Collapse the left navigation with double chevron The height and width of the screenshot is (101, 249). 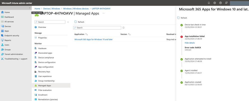tap(29, 8)
